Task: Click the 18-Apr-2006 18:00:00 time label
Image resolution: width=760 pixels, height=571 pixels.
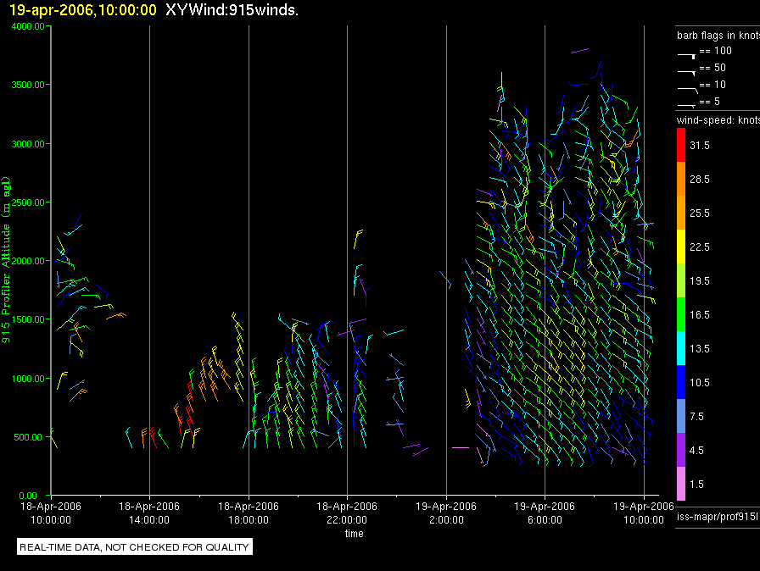Action: 249,513
